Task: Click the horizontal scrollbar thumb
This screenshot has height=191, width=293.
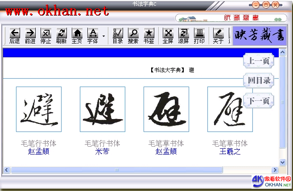Action: [117, 170]
